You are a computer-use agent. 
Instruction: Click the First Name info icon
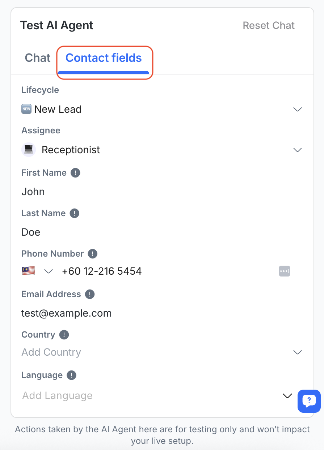pyautogui.click(x=75, y=173)
